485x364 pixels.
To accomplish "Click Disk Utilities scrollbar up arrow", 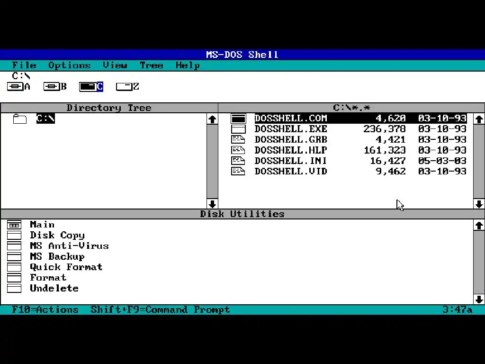I will click(479, 226).
